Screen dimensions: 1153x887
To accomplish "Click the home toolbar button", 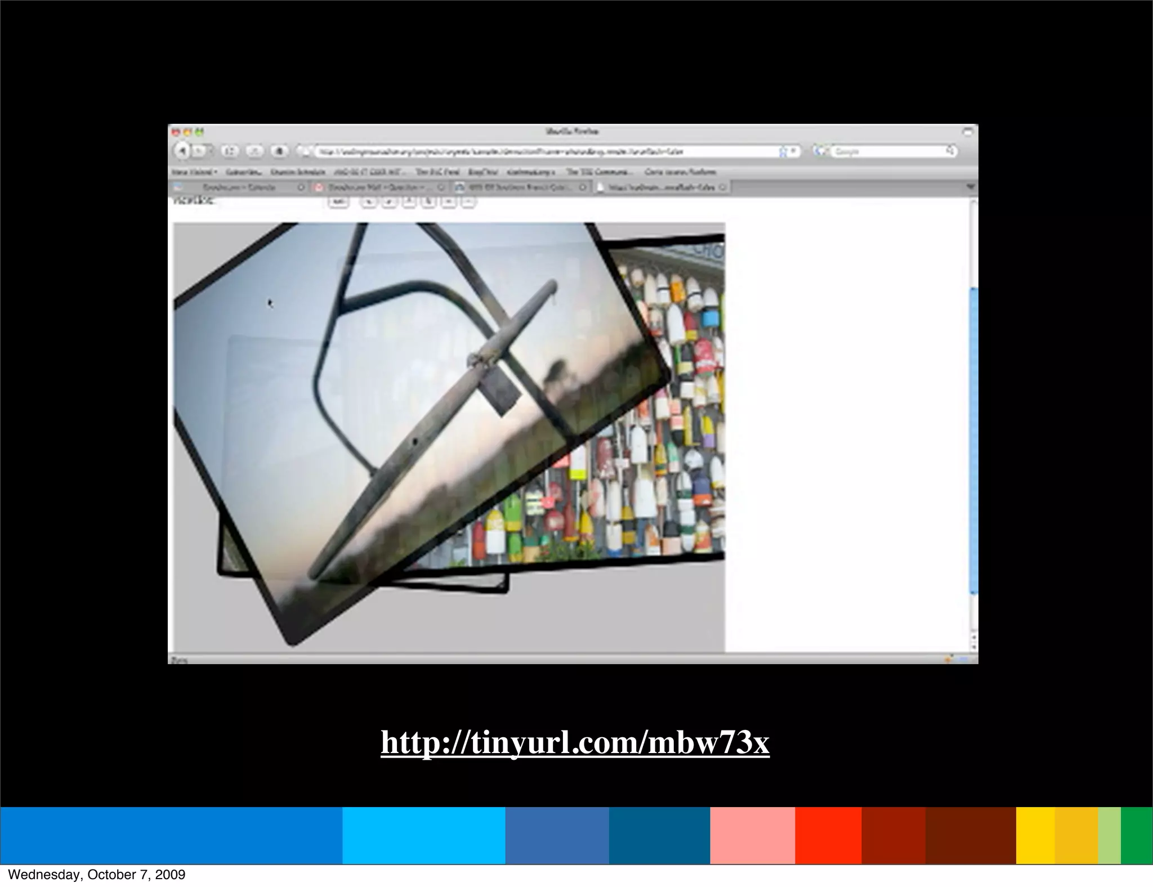I will pos(280,151).
